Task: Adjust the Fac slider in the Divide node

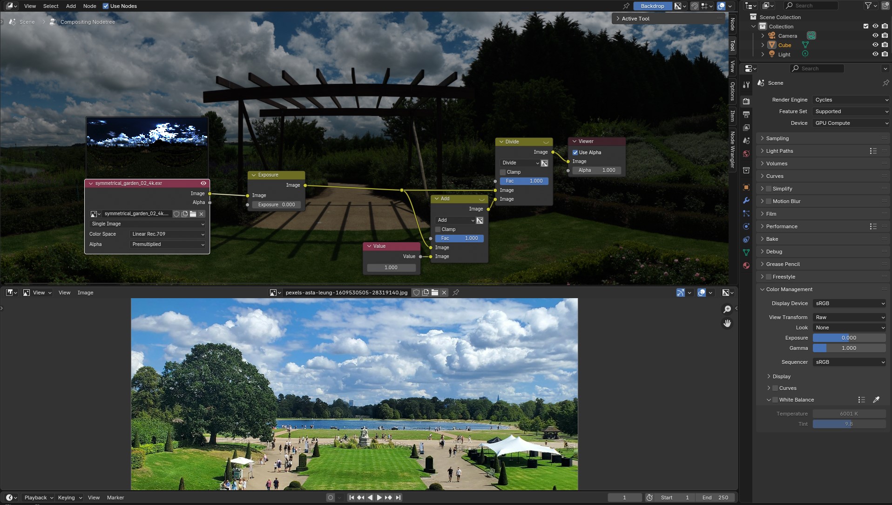Action: (x=524, y=181)
